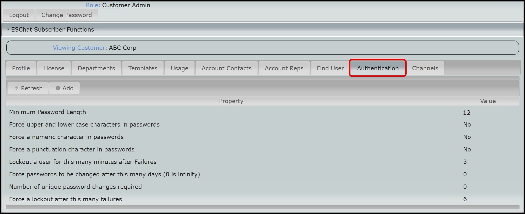Select the Departments tab
Image resolution: width=525 pixels, height=214 pixels.
coord(96,68)
